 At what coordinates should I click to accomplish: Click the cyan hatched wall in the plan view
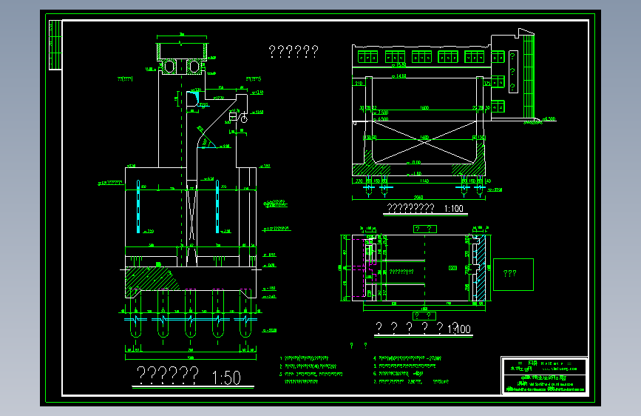481,268
